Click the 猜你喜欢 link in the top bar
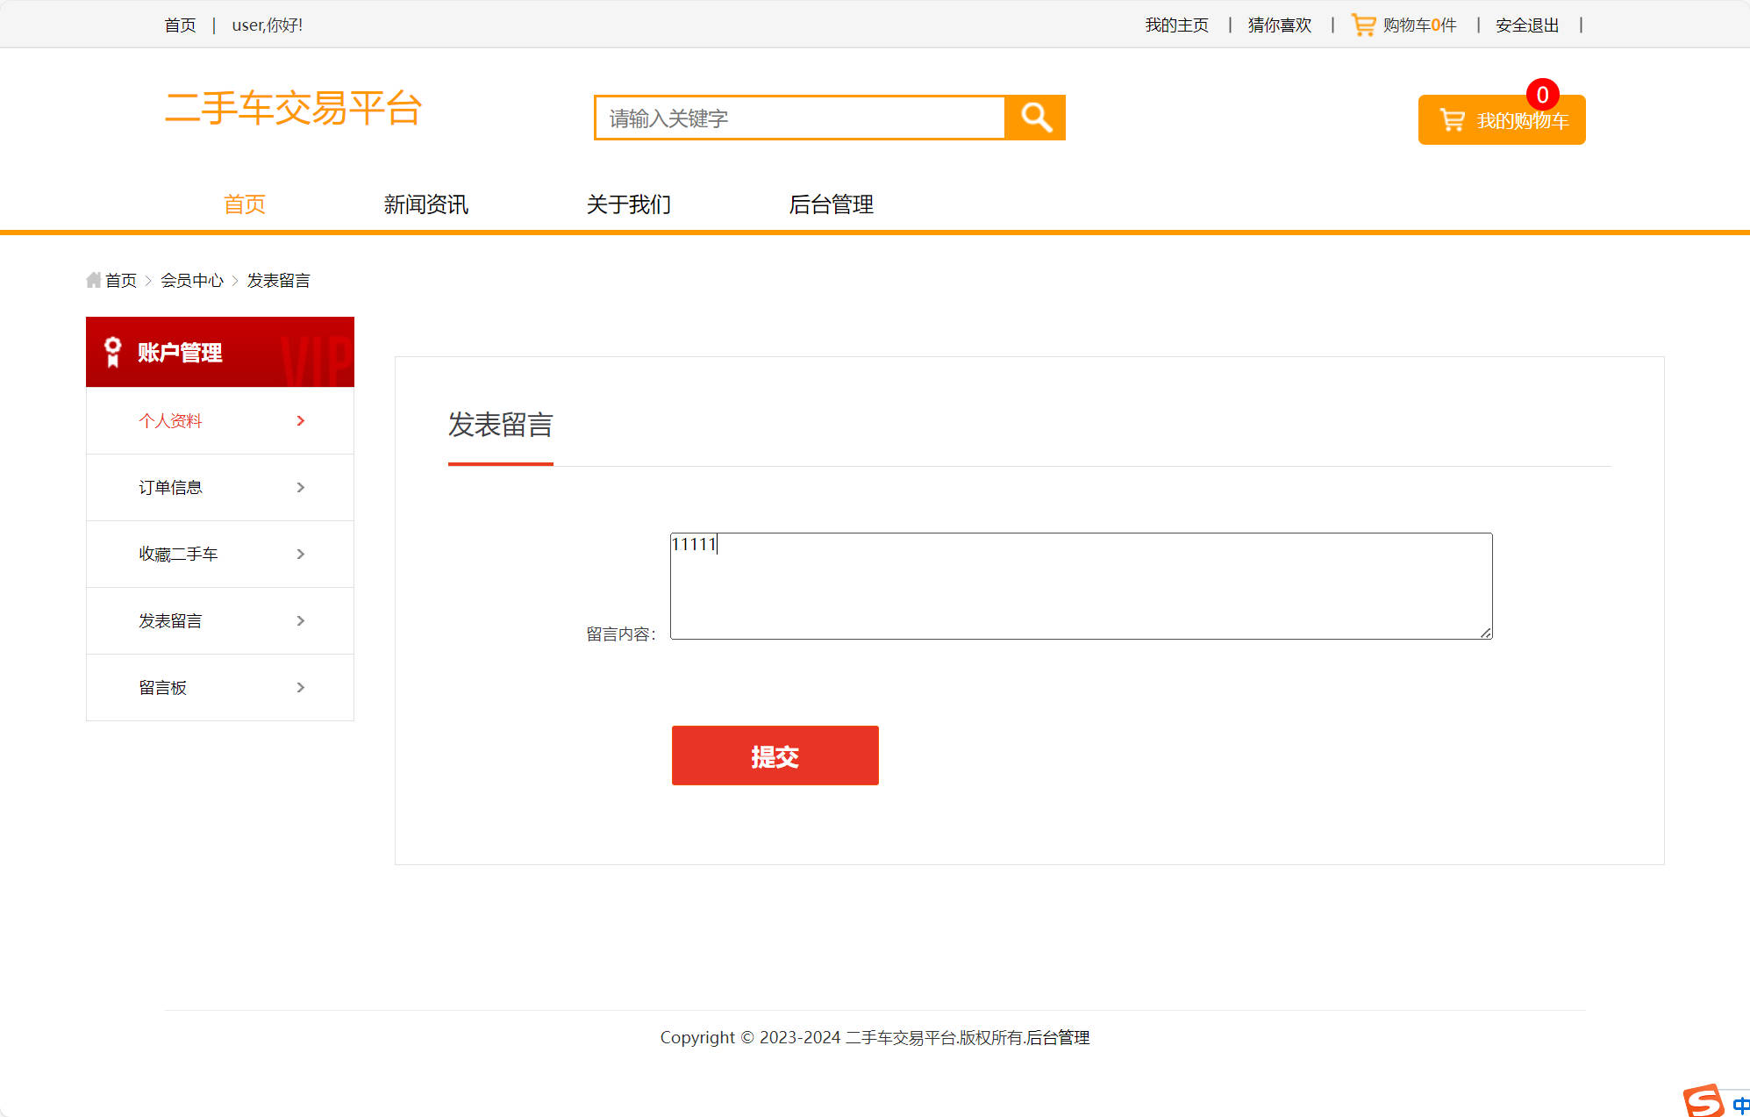1750x1117 pixels. click(x=1278, y=25)
